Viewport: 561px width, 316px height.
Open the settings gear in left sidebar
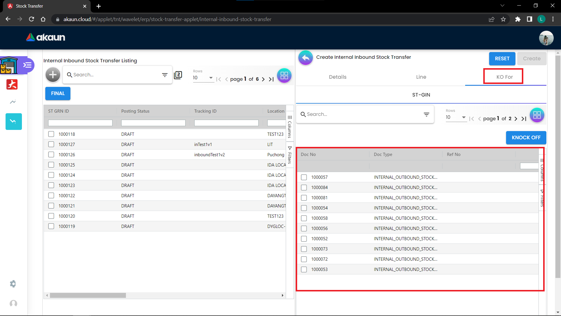13,284
